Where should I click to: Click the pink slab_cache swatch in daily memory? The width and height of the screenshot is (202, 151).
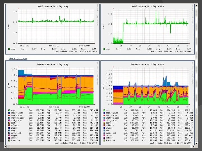point(9,120)
